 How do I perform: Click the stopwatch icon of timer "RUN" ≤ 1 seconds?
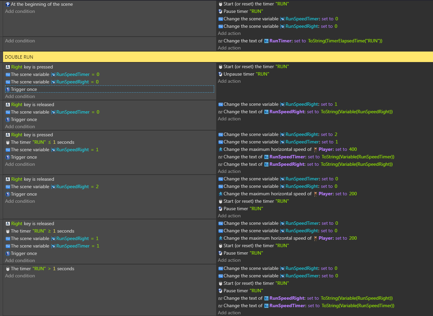pyautogui.click(x=7, y=142)
